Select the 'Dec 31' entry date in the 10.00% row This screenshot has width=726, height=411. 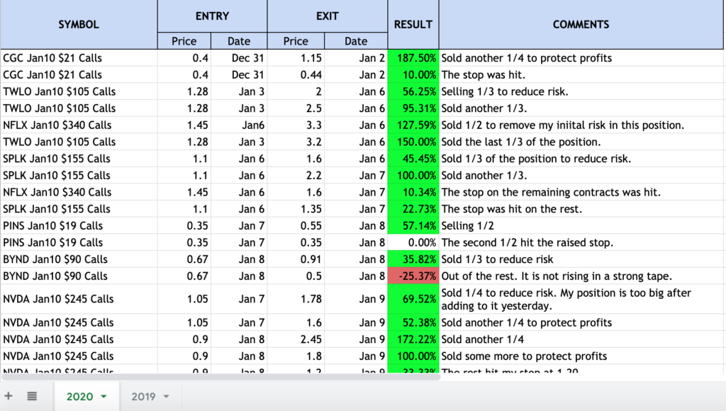click(239, 74)
